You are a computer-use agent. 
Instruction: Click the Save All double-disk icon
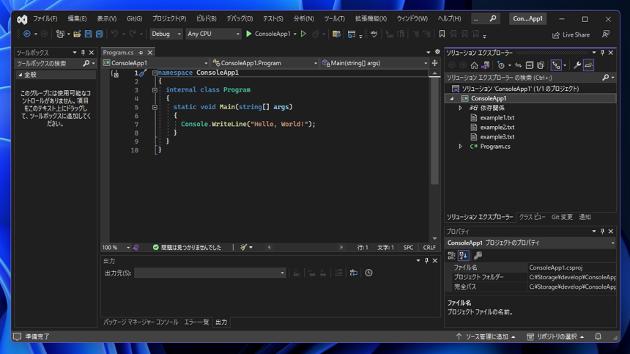click(99, 34)
